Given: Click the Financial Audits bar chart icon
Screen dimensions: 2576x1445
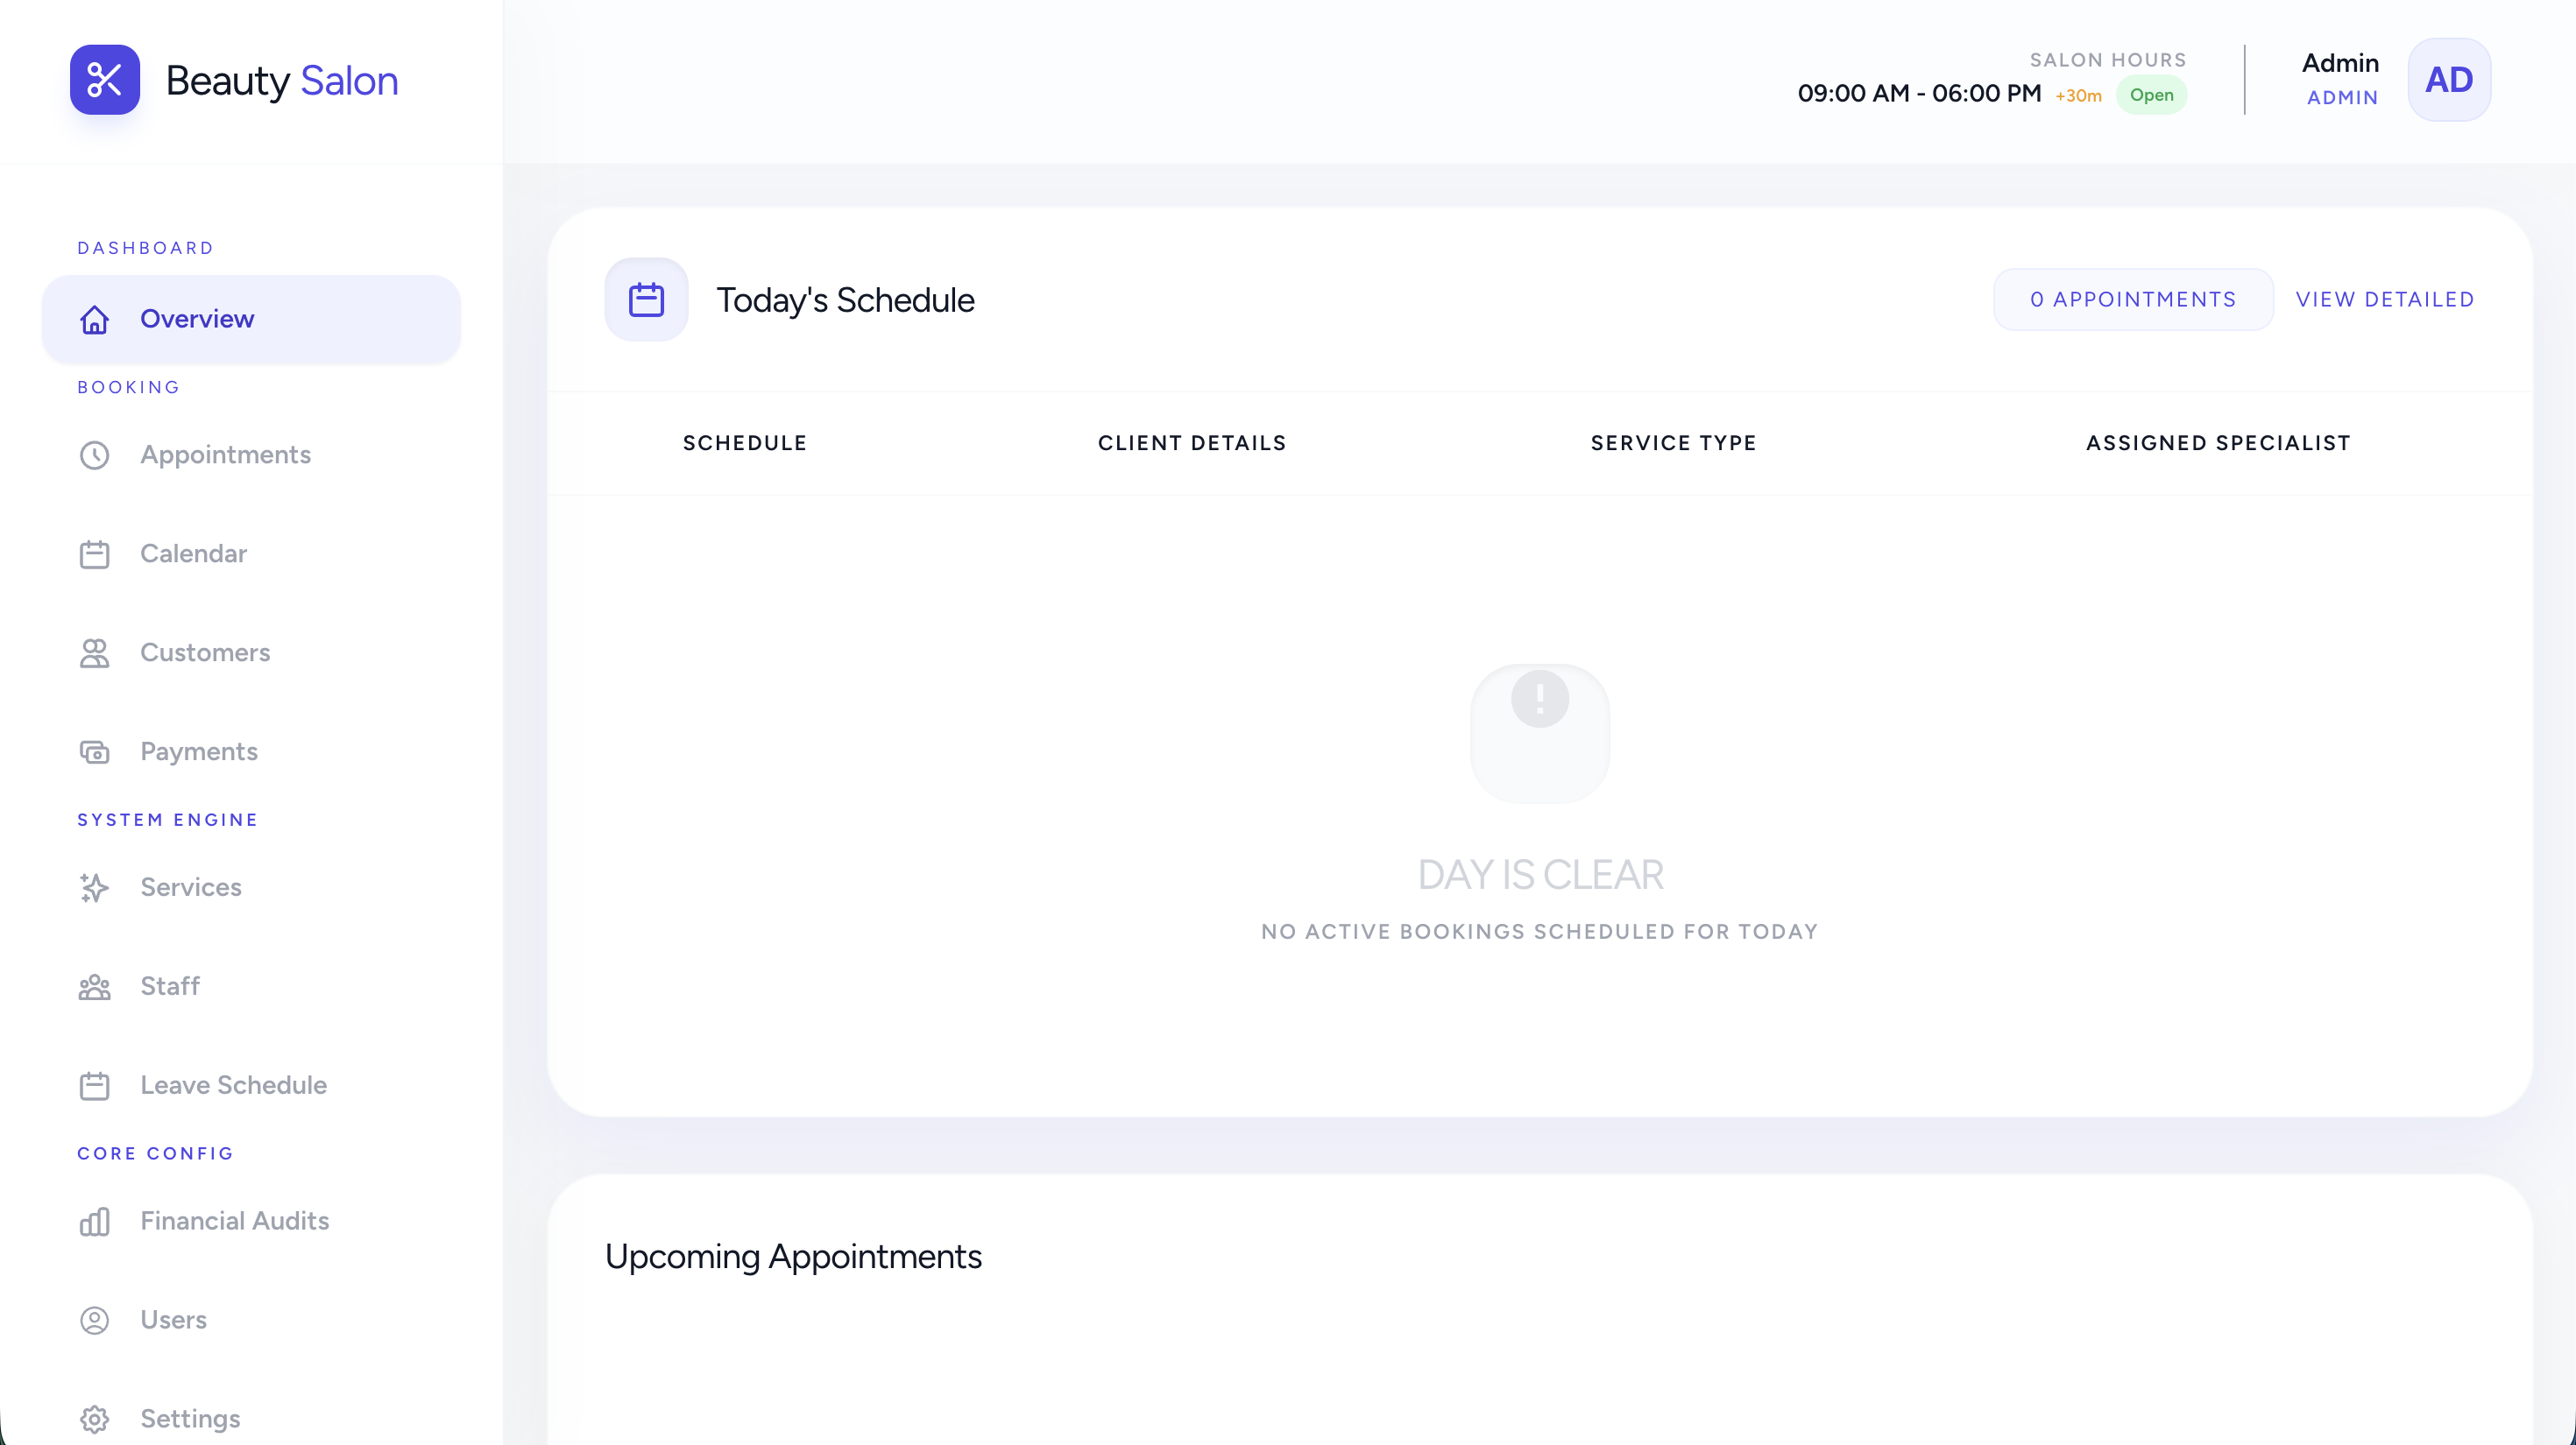Looking at the screenshot, I should pos(95,1223).
